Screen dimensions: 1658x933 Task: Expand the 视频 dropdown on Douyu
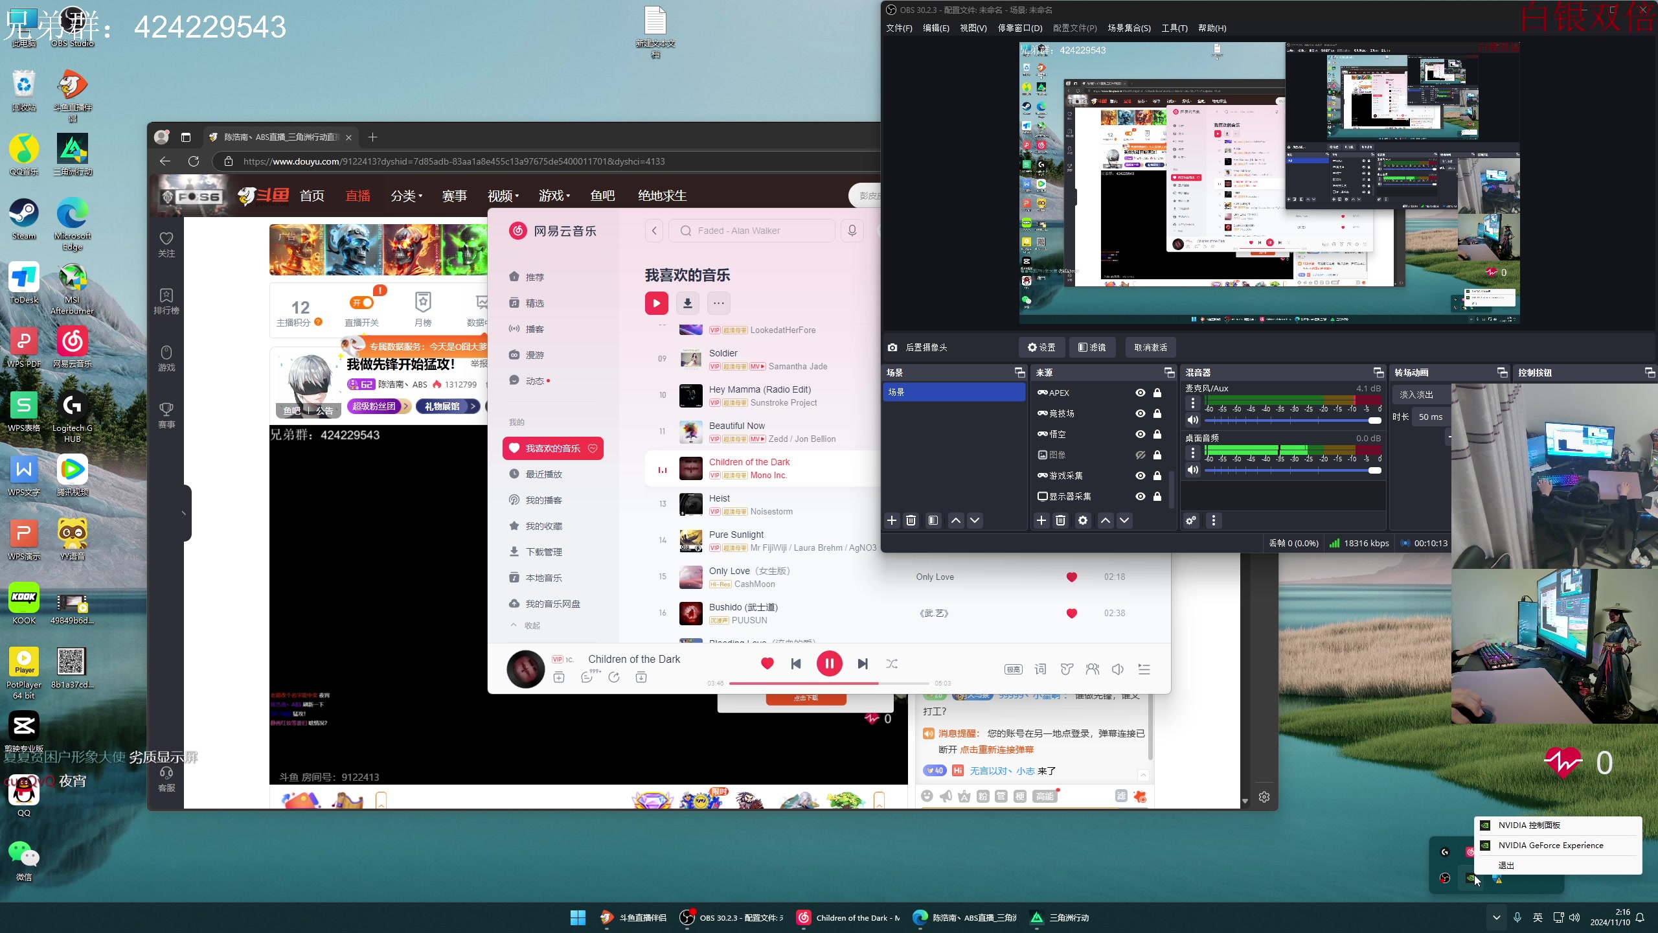point(503,196)
